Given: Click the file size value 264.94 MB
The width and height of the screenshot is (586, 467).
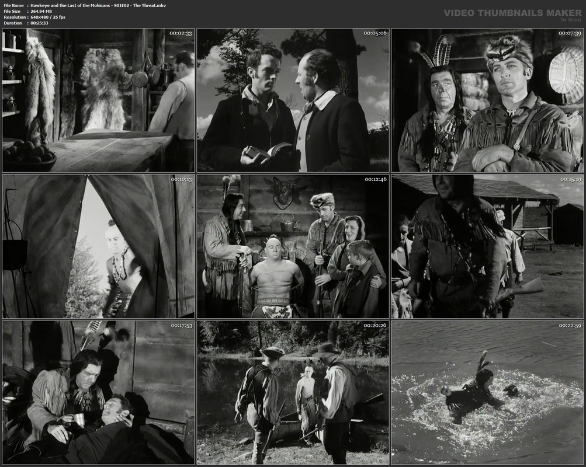Looking at the screenshot, I should [41, 11].
